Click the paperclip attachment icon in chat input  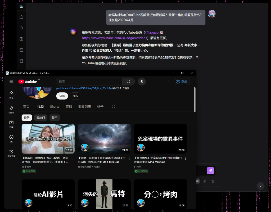click(205, 181)
